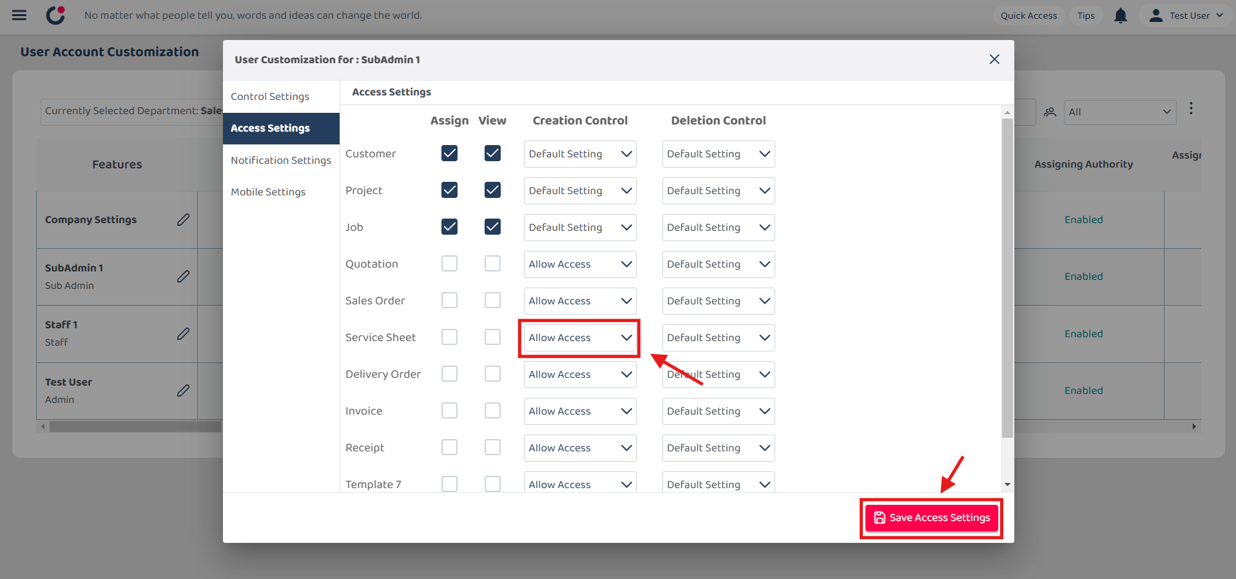Open Receipt Creation Control dropdown
The width and height of the screenshot is (1236, 579).
click(580, 448)
